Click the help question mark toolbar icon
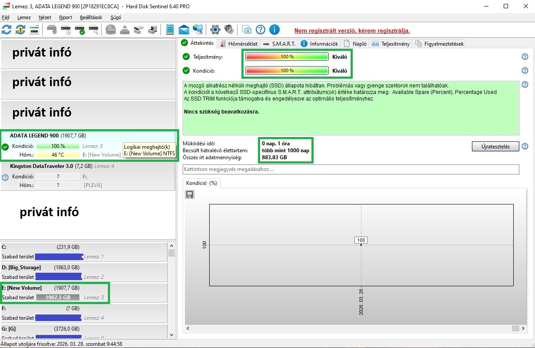Screen dimensions: 535x348 click(261, 30)
